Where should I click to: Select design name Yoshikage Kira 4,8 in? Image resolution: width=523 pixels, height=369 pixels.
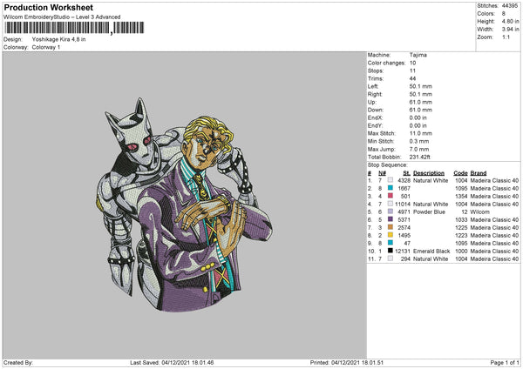click(58, 39)
